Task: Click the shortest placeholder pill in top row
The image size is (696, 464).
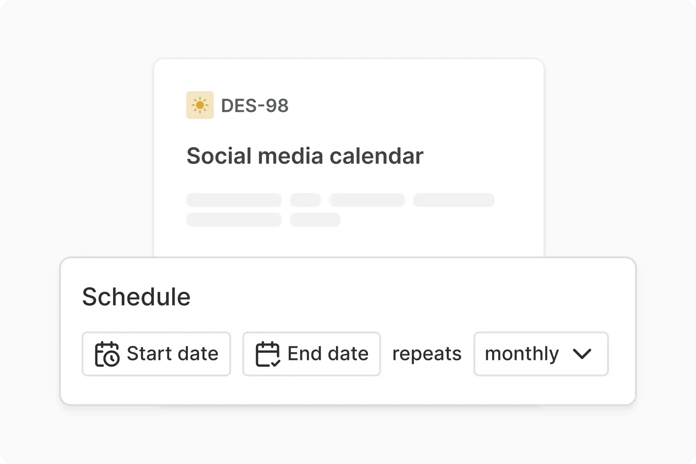Action: (305, 200)
